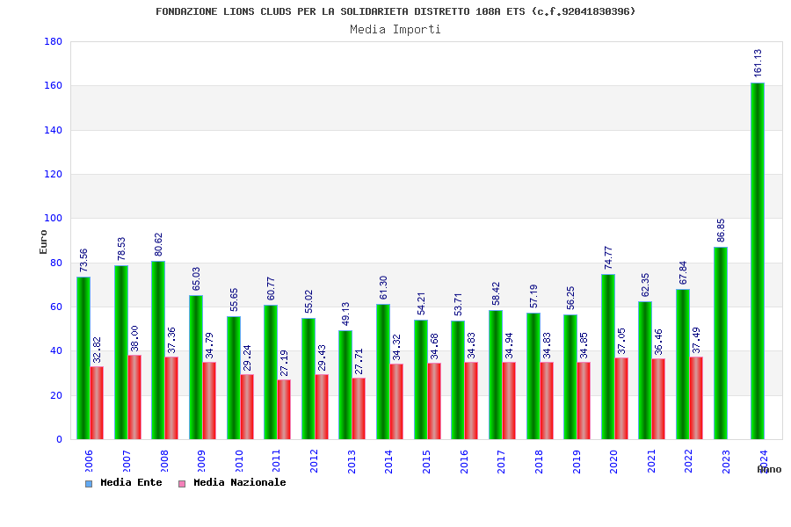Click the Media Ente legend label
The image size is (791, 527).
click(x=131, y=482)
